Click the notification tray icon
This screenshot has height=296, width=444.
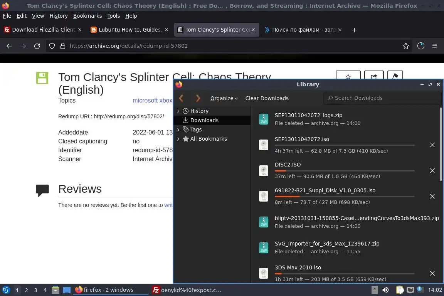tap(420, 289)
